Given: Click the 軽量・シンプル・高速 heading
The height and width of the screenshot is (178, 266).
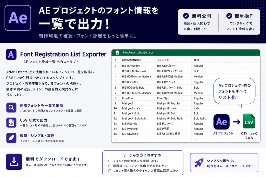Looking at the screenshot, I should pos(37,136).
